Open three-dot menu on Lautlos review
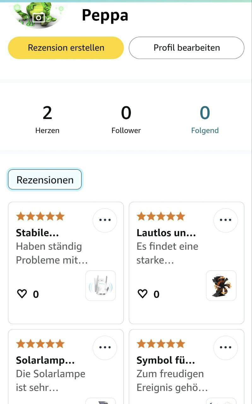This screenshot has height=404, width=252. pyautogui.click(x=226, y=220)
